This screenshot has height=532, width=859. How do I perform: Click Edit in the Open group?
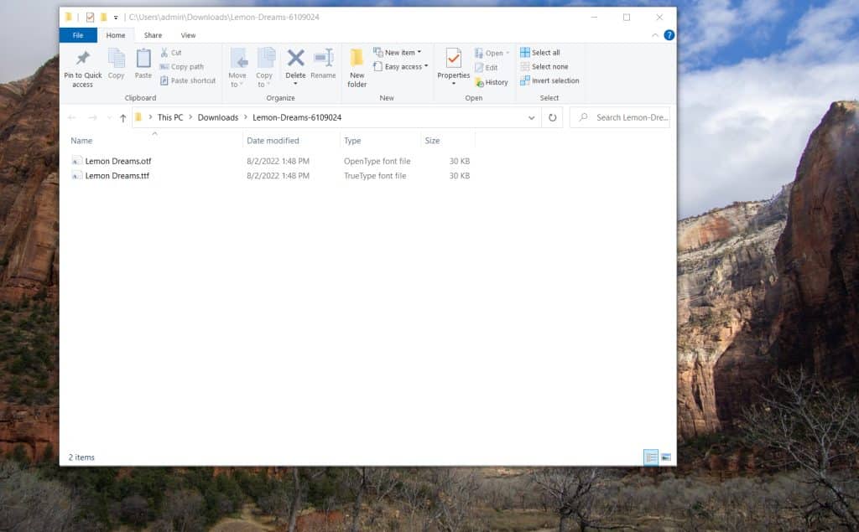pyautogui.click(x=487, y=67)
